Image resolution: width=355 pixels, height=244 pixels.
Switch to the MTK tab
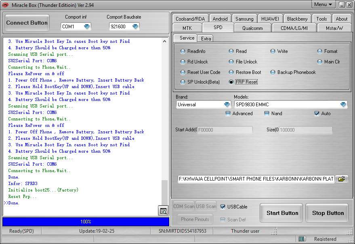(x=187, y=28)
